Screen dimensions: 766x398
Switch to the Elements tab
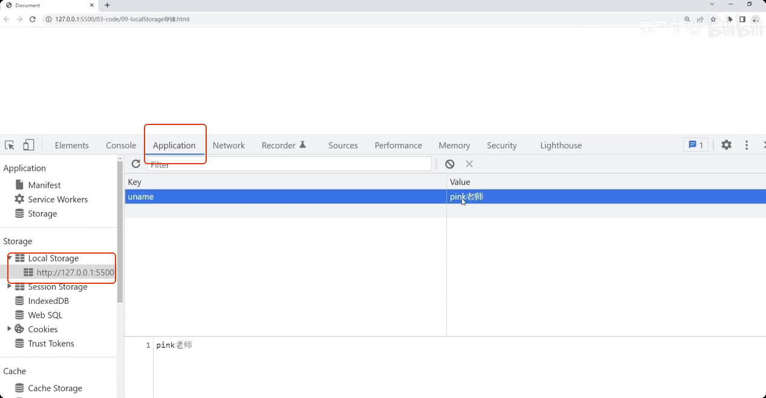[72, 146]
